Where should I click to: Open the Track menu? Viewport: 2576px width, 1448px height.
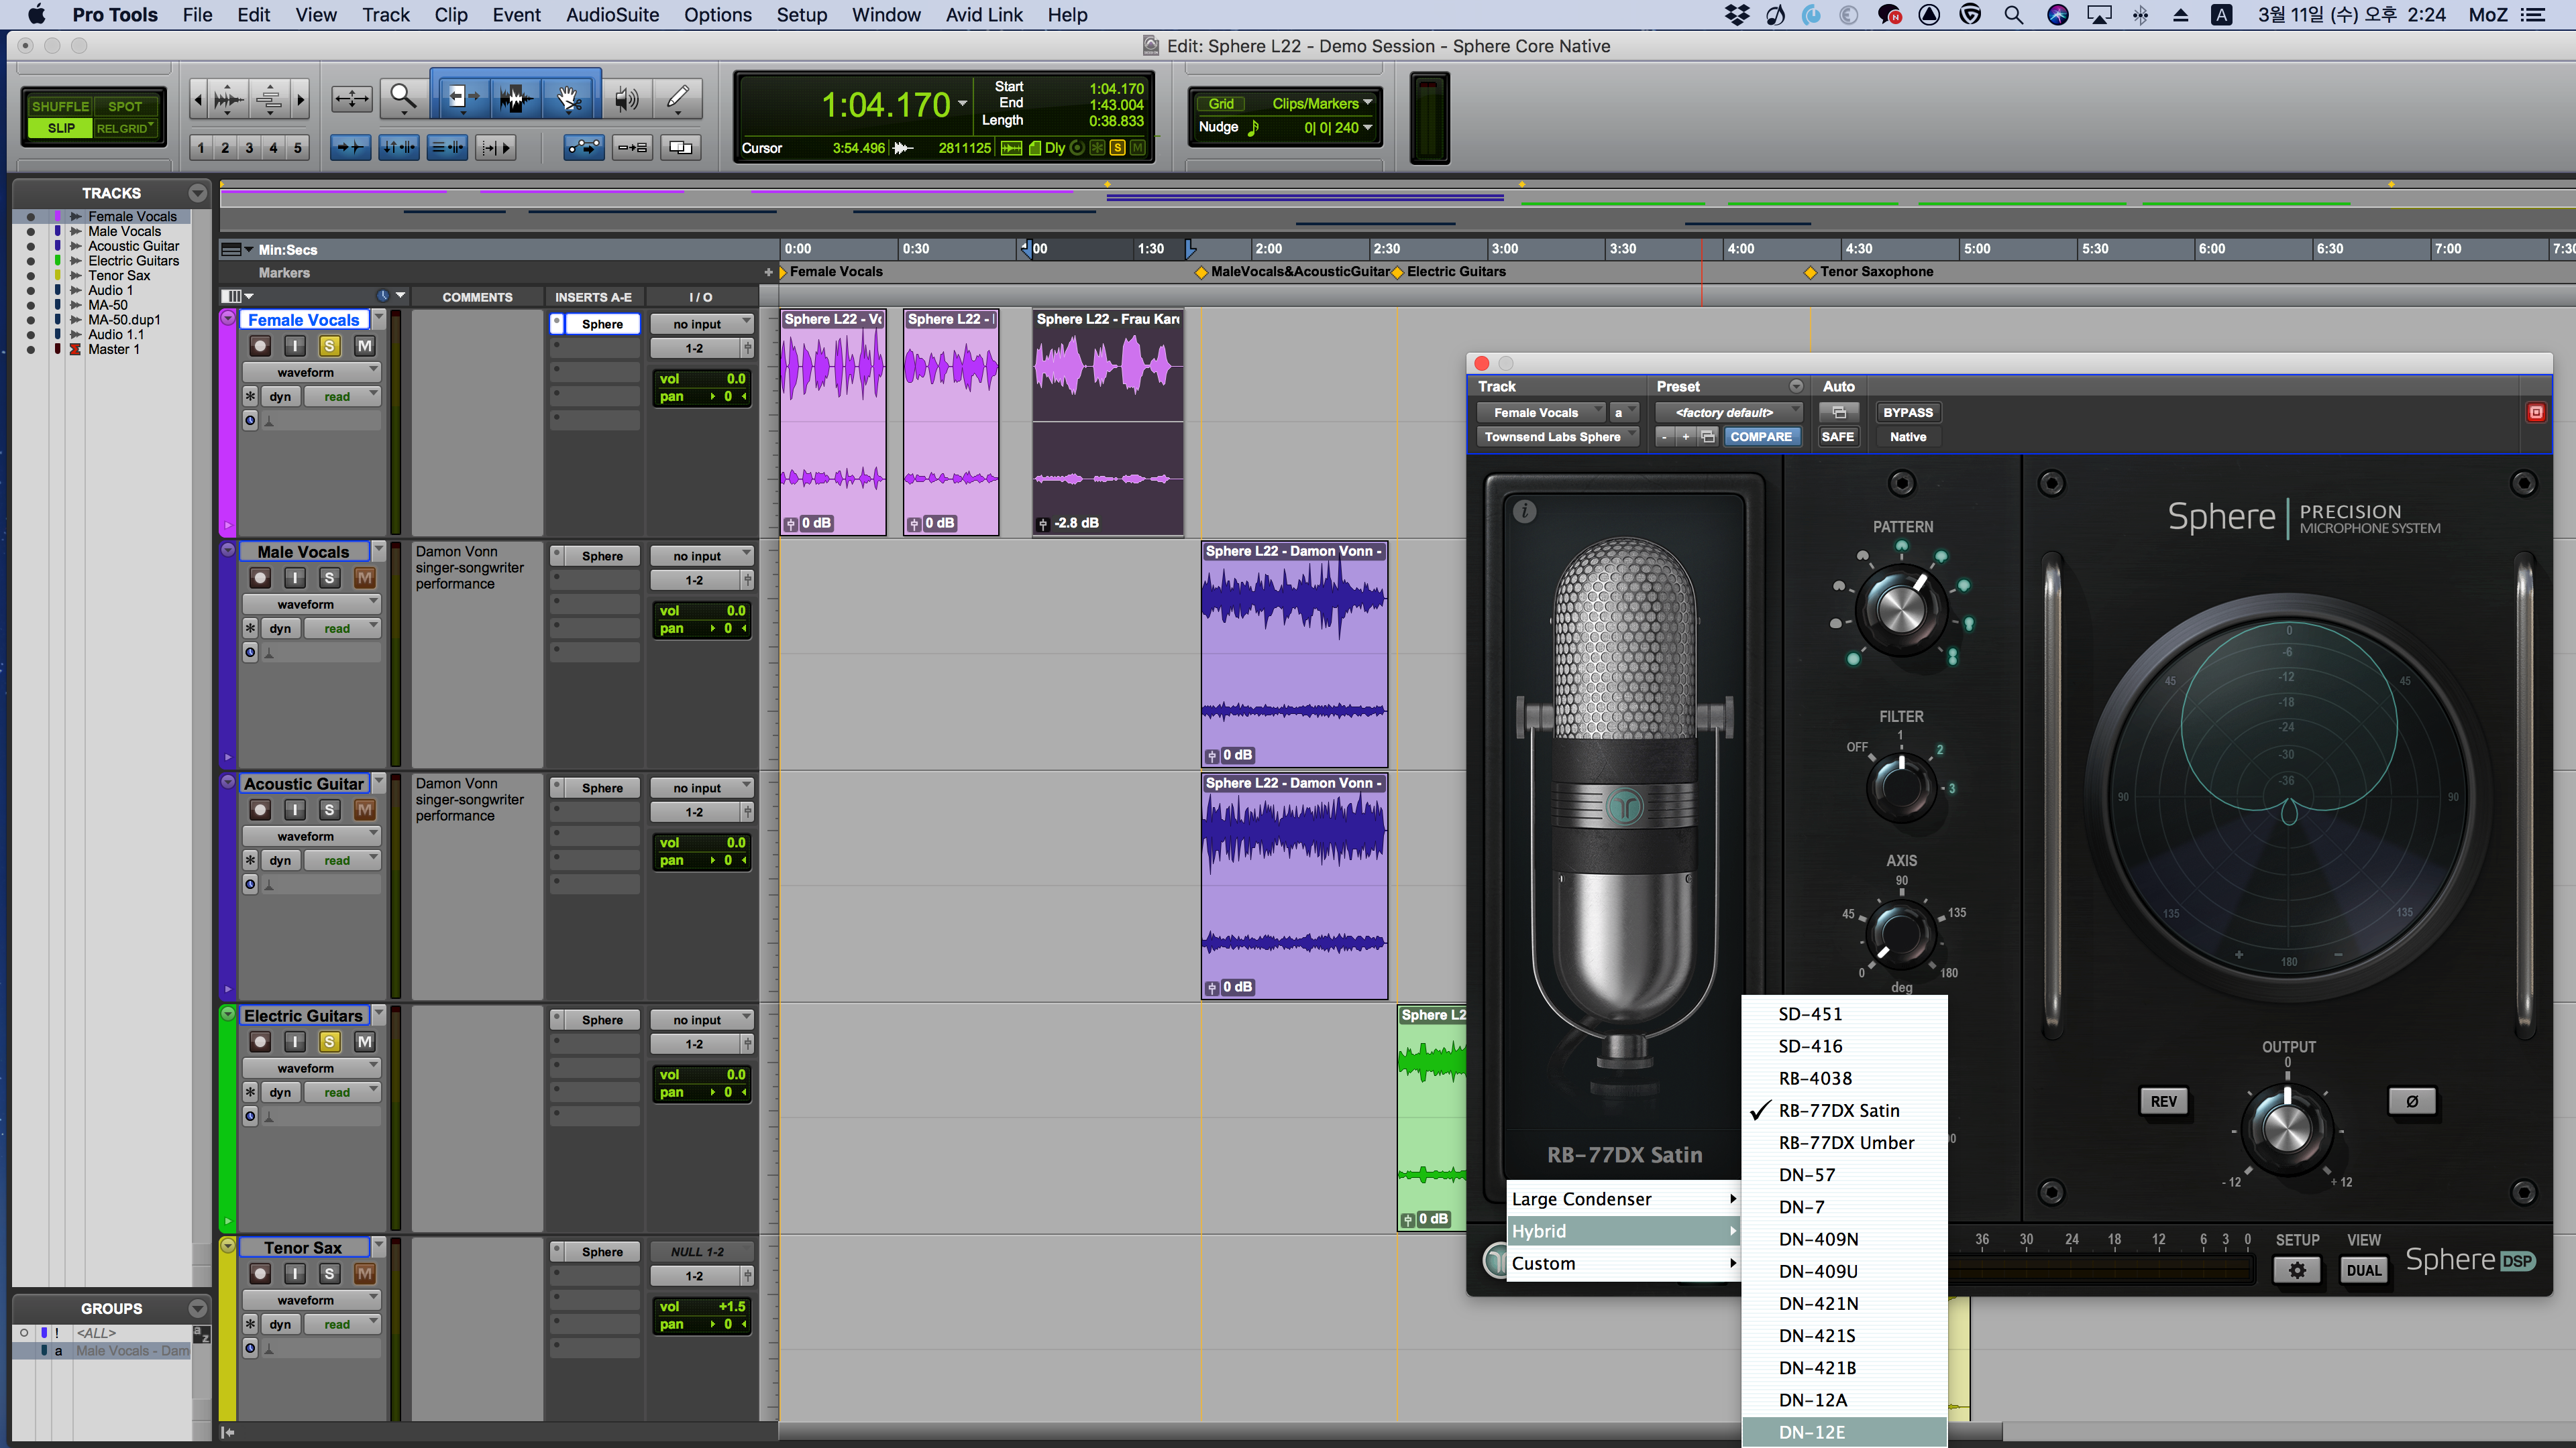(386, 15)
